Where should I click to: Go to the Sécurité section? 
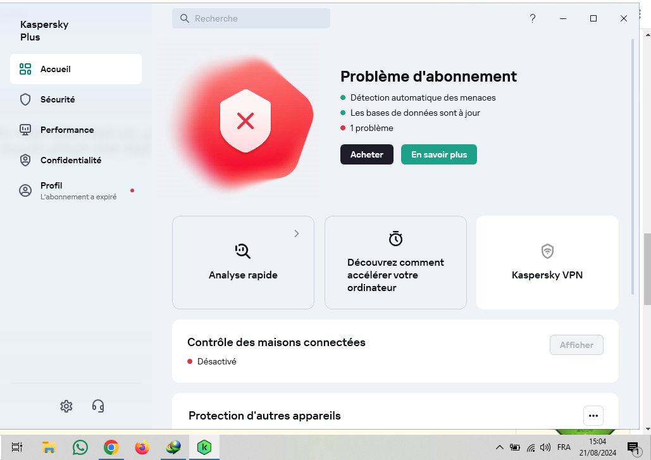pos(75,99)
